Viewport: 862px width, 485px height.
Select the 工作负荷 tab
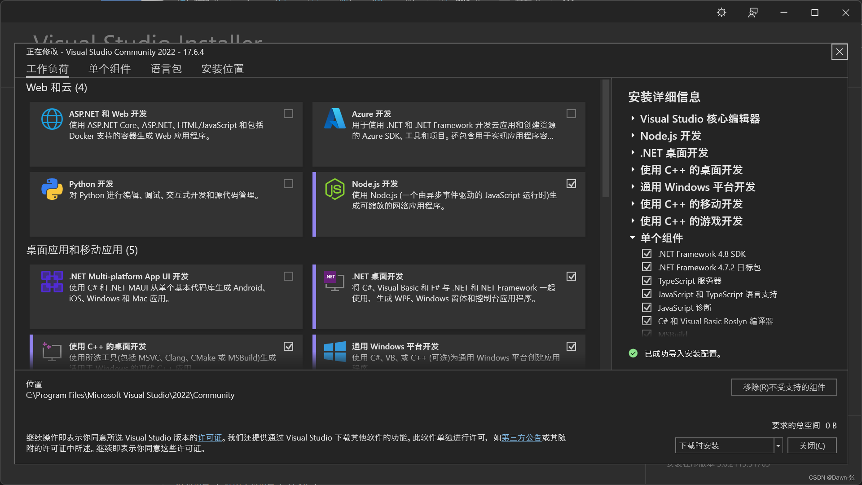47,69
